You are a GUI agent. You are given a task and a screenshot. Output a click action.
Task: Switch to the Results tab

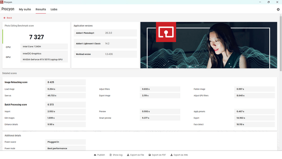[x=41, y=9]
